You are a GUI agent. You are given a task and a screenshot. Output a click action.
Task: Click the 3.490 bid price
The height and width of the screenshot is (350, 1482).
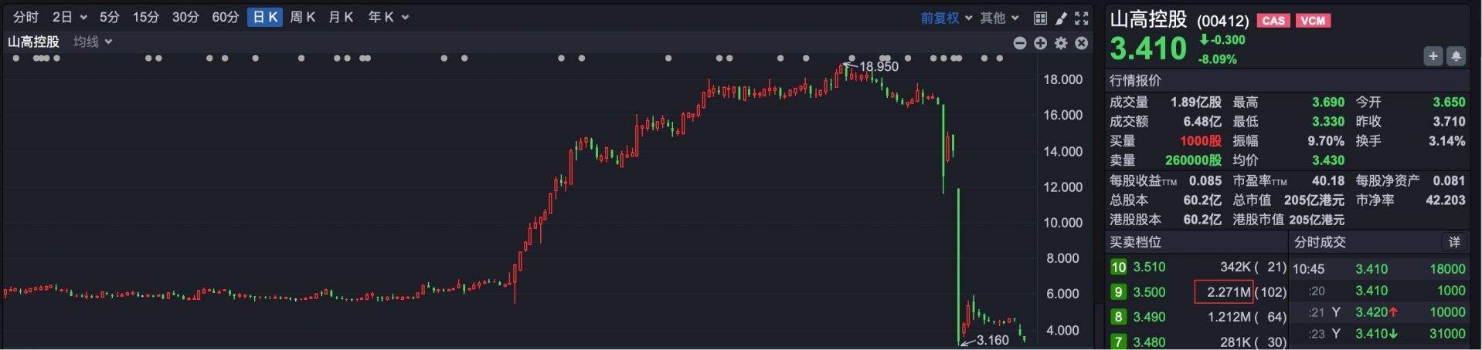pyautogui.click(x=1149, y=317)
